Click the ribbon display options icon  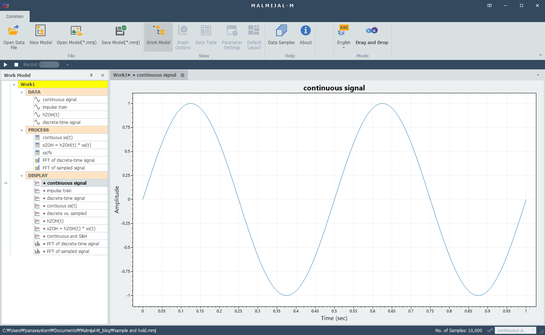[489, 5]
